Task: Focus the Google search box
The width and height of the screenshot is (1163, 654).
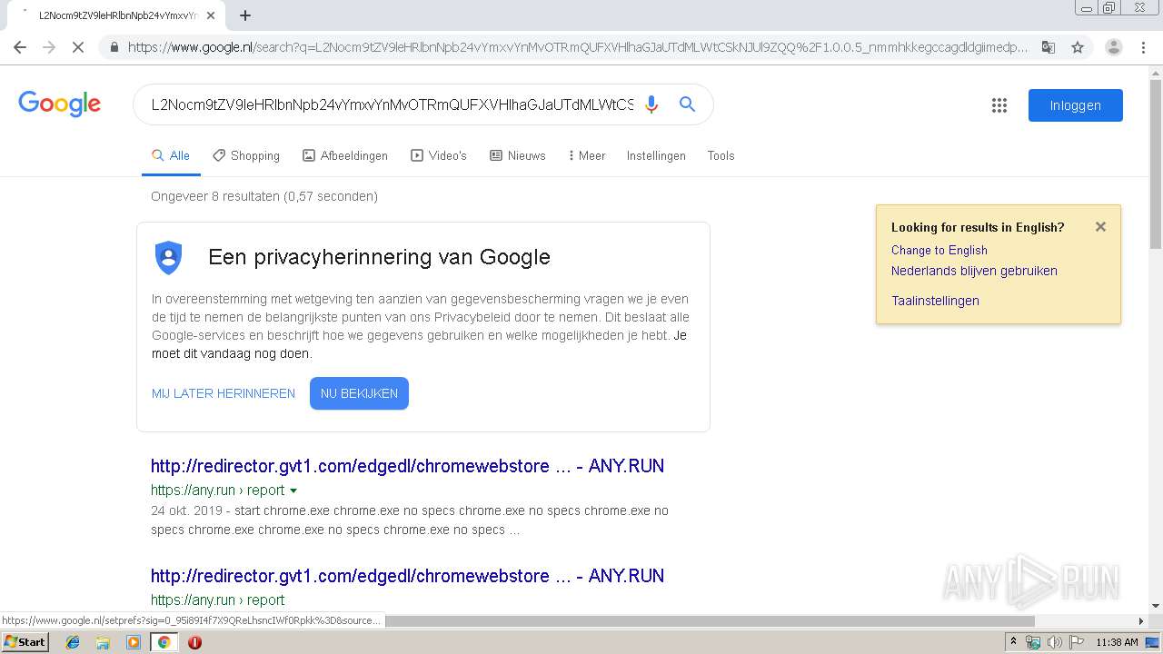Action: 392,104
